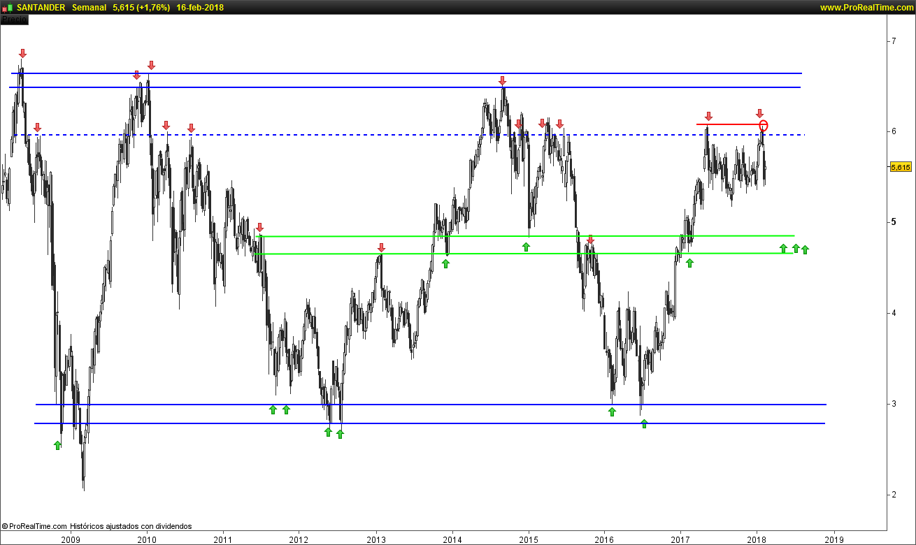Screen dimensions: 916x545
Task: Click the price axis label 6
Action: coord(894,131)
